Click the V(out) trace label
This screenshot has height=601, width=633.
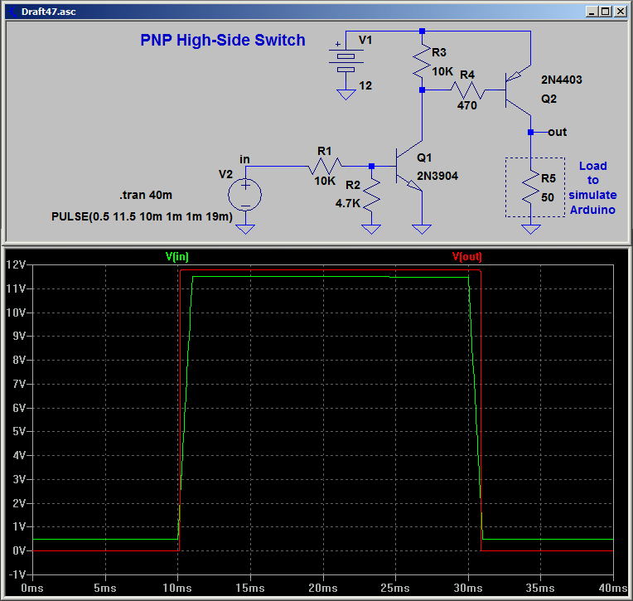pyautogui.click(x=466, y=256)
